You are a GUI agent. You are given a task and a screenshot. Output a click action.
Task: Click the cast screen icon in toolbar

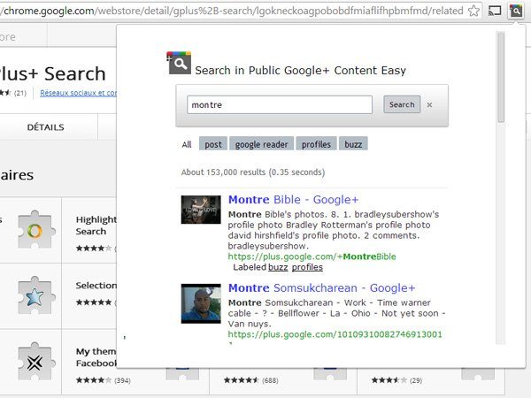[x=495, y=11]
